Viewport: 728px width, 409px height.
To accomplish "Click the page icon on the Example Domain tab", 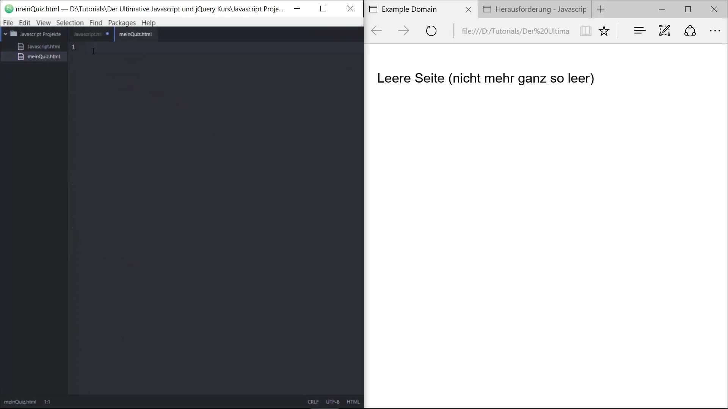I will [373, 9].
